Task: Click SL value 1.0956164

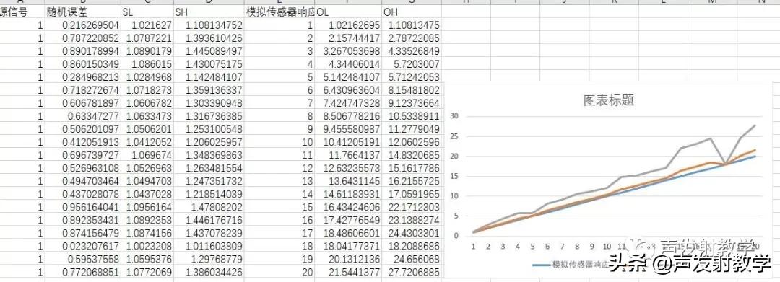Action: click(147, 207)
